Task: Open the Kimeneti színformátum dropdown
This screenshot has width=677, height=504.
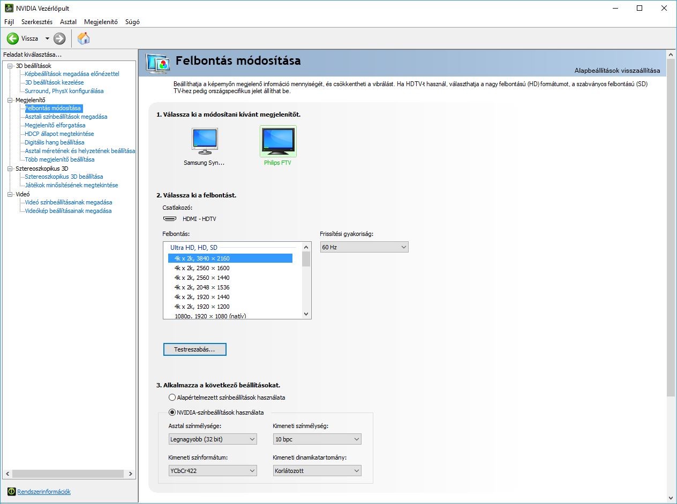Action: pyautogui.click(x=213, y=471)
